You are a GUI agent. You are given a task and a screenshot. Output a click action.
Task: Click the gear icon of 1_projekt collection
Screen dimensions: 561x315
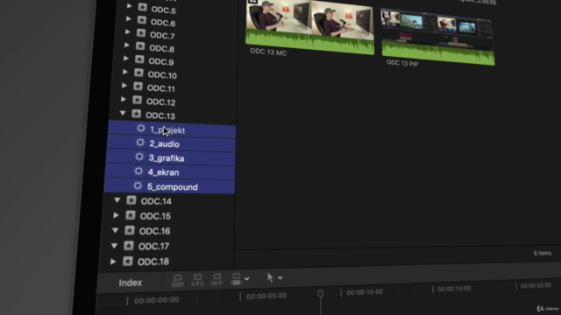pyautogui.click(x=141, y=129)
